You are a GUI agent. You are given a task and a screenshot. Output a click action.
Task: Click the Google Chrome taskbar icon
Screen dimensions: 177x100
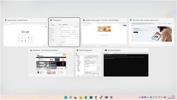click(x=96, y=97)
